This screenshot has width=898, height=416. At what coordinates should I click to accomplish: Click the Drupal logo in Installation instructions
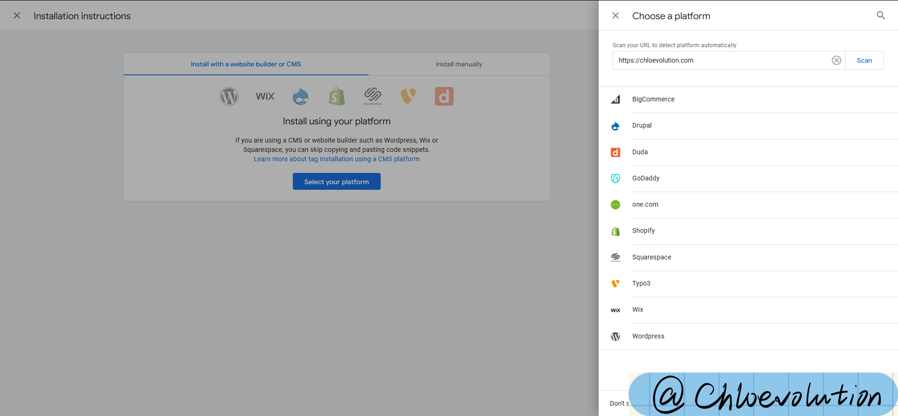click(301, 96)
